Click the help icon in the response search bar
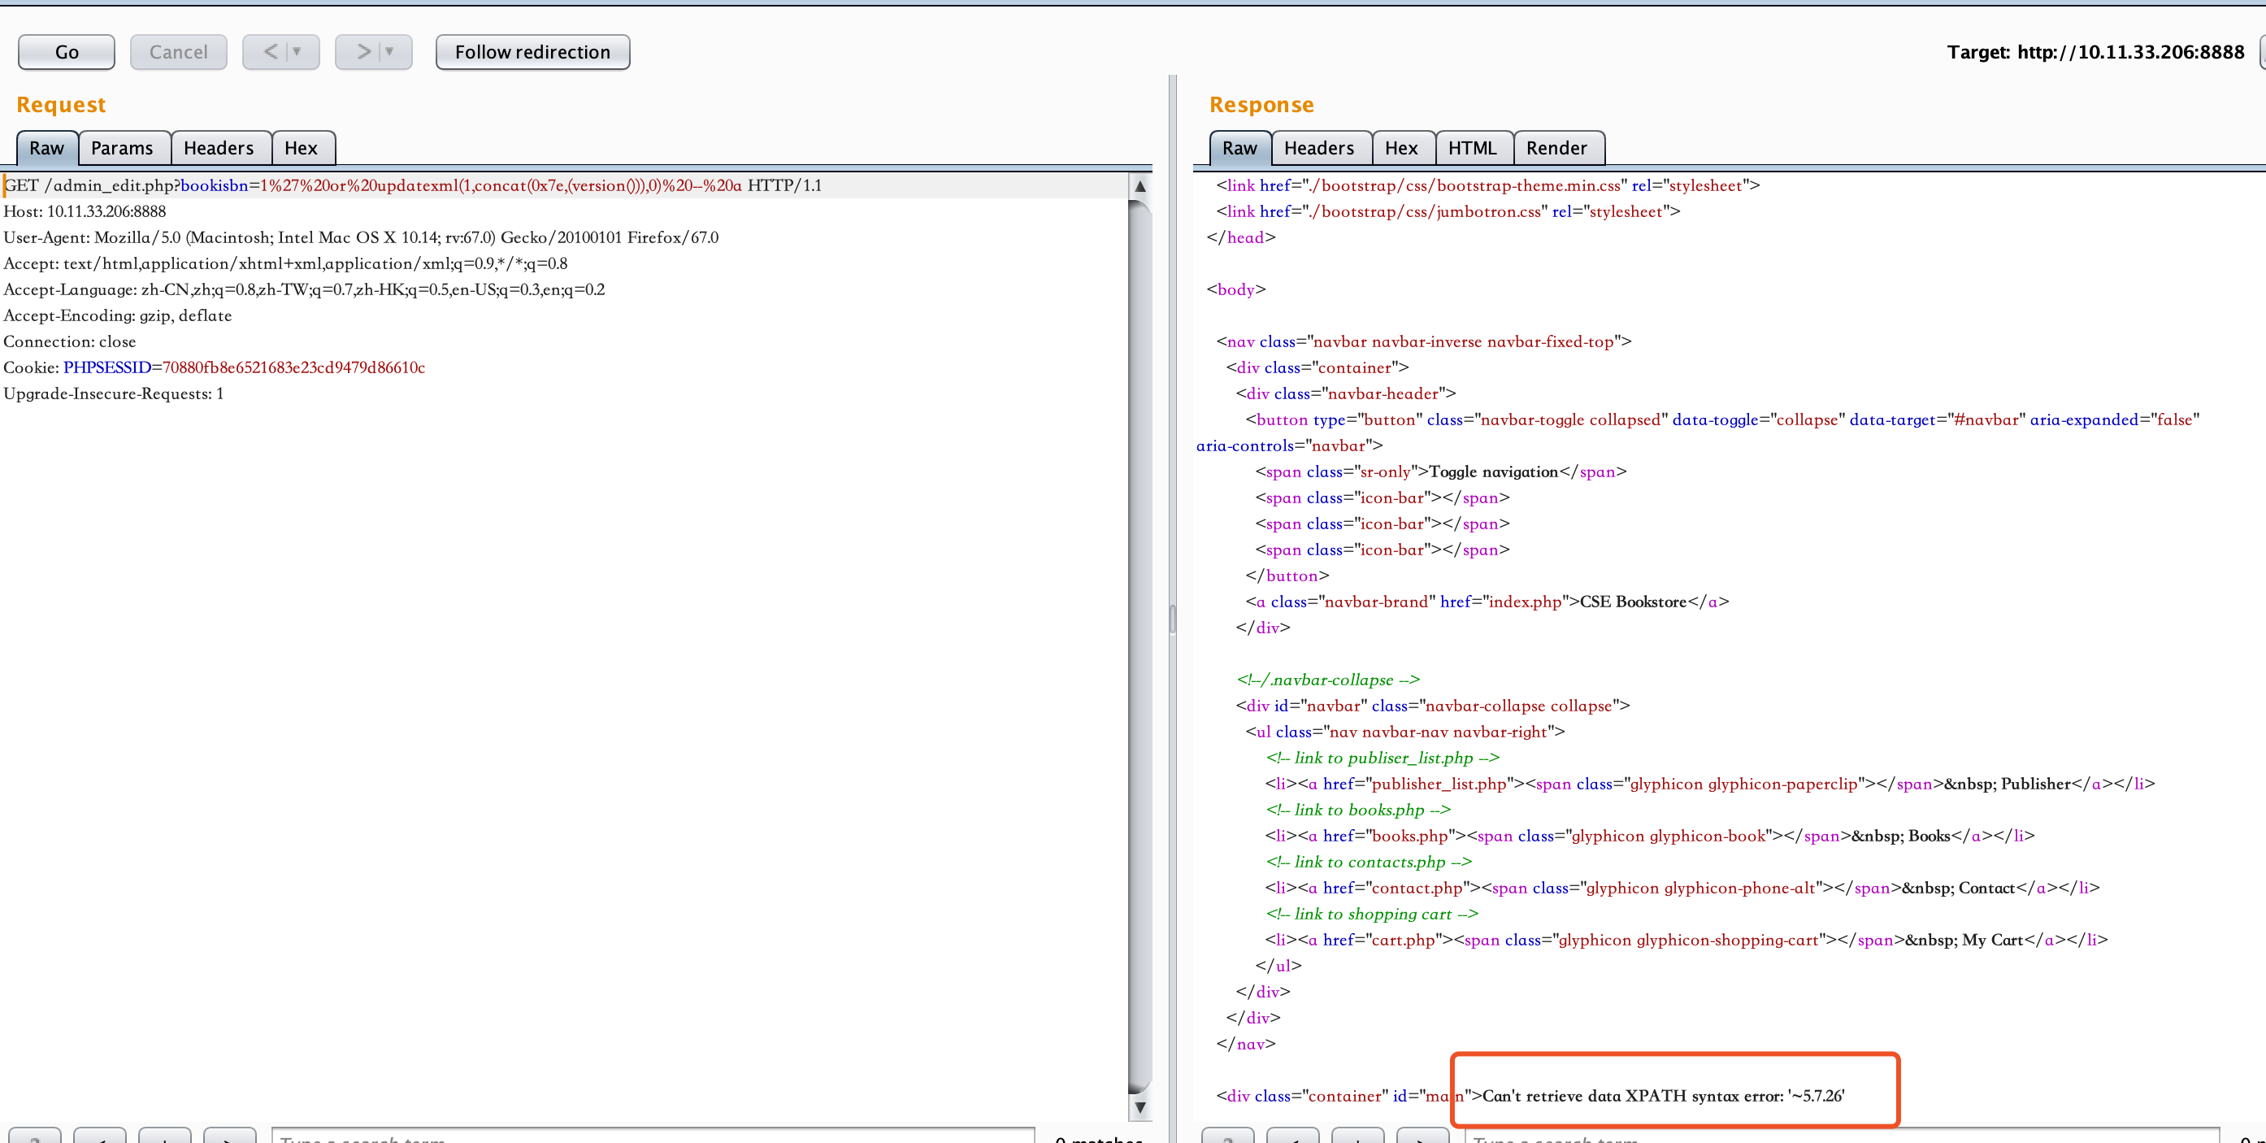Image resolution: width=2266 pixels, height=1143 pixels. pyautogui.click(x=1231, y=1139)
